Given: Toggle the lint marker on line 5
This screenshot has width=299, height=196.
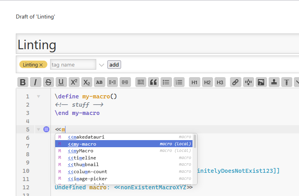Looking at the screenshot, I should 46,129.
